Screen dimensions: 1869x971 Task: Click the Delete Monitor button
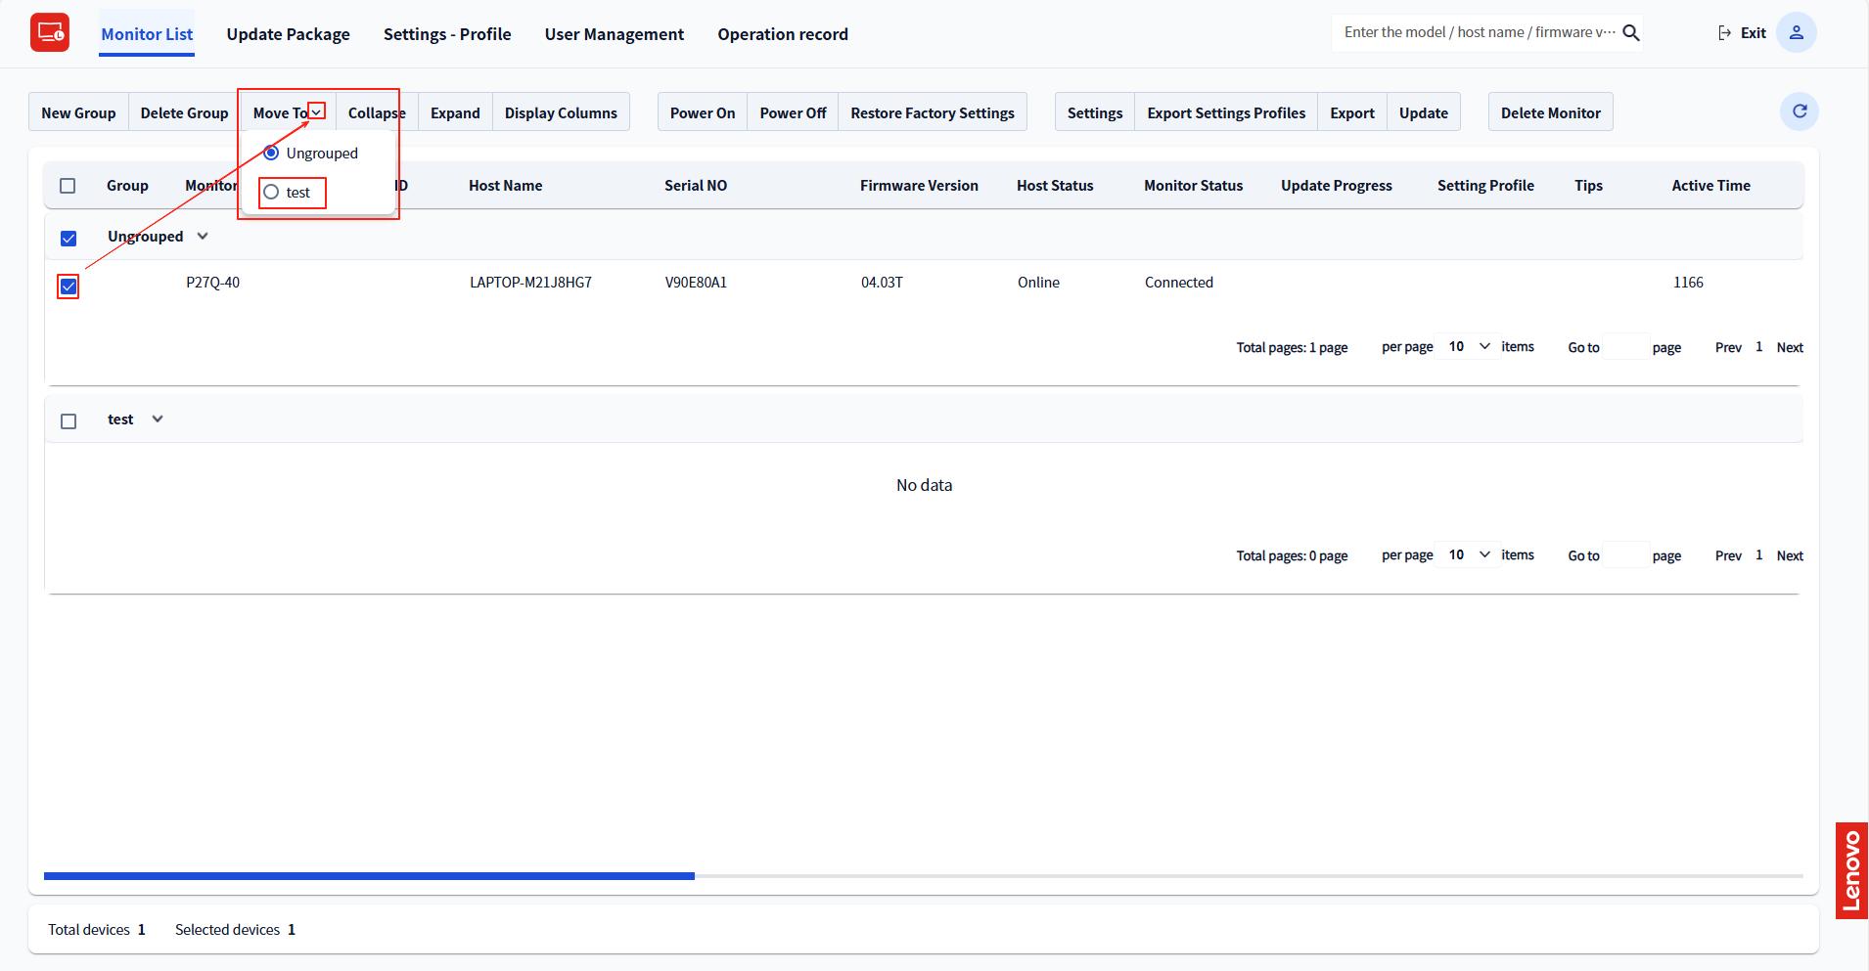(x=1550, y=112)
